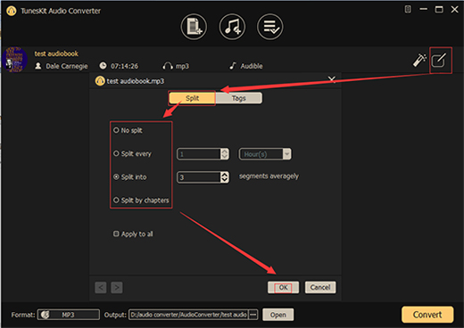Click the music note Audible icon

point(233,65)
